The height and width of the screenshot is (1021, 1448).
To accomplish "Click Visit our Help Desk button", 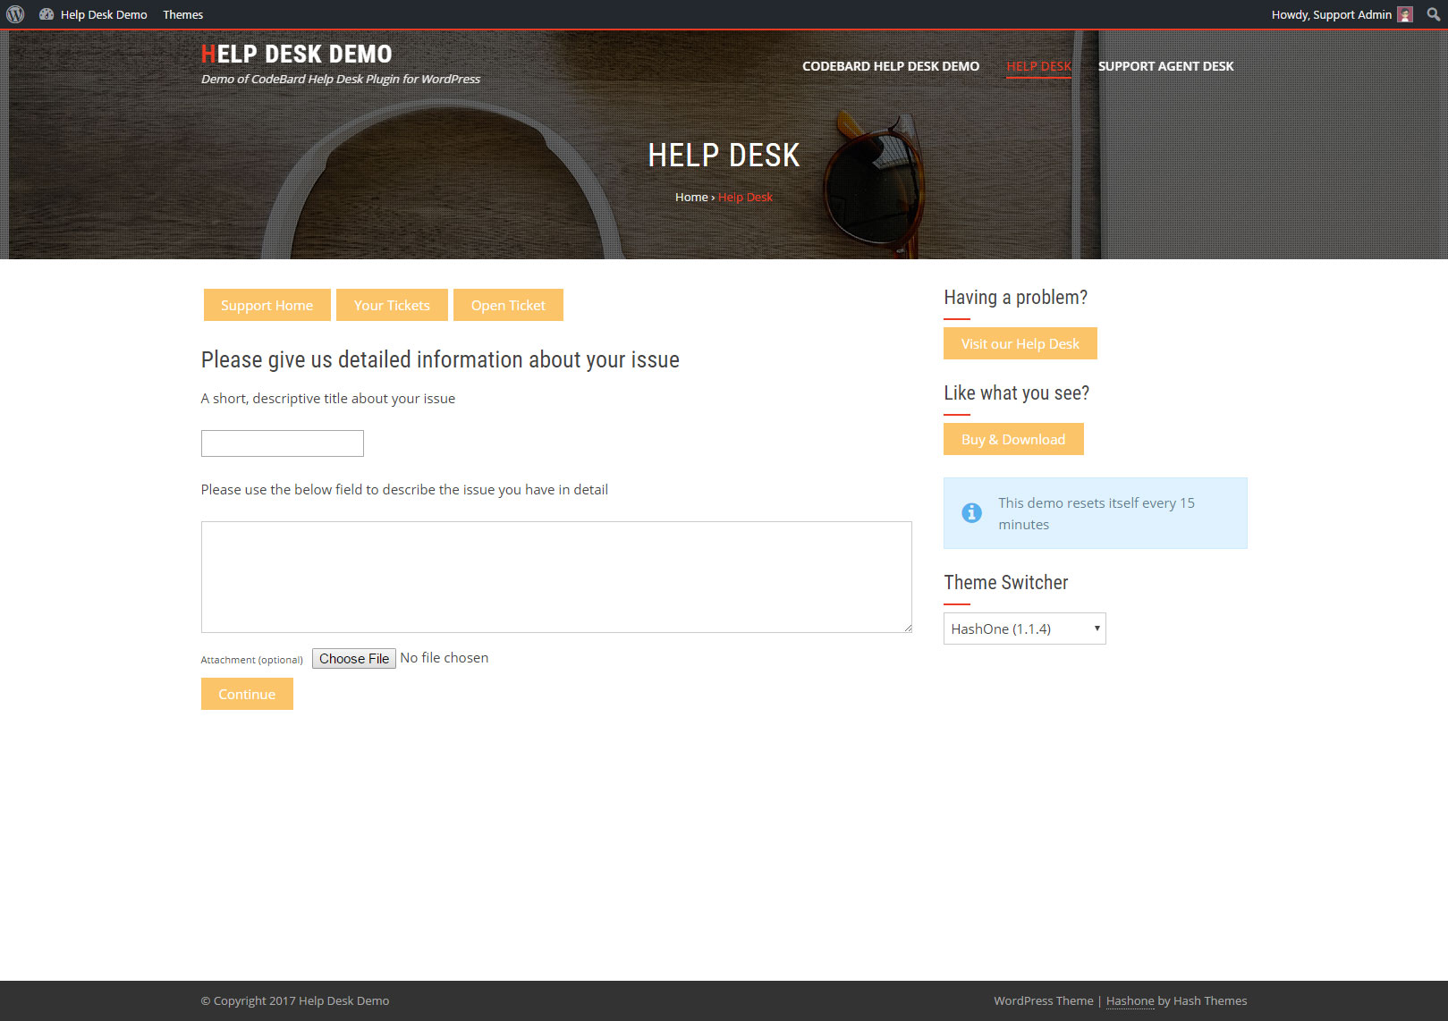I will pyautogui.click(x=1020, y=343).
